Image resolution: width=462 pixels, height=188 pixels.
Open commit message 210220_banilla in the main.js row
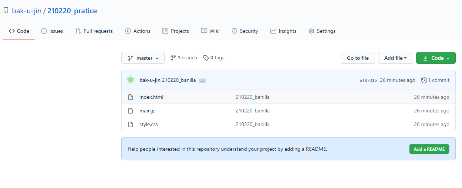click(253, 111)
